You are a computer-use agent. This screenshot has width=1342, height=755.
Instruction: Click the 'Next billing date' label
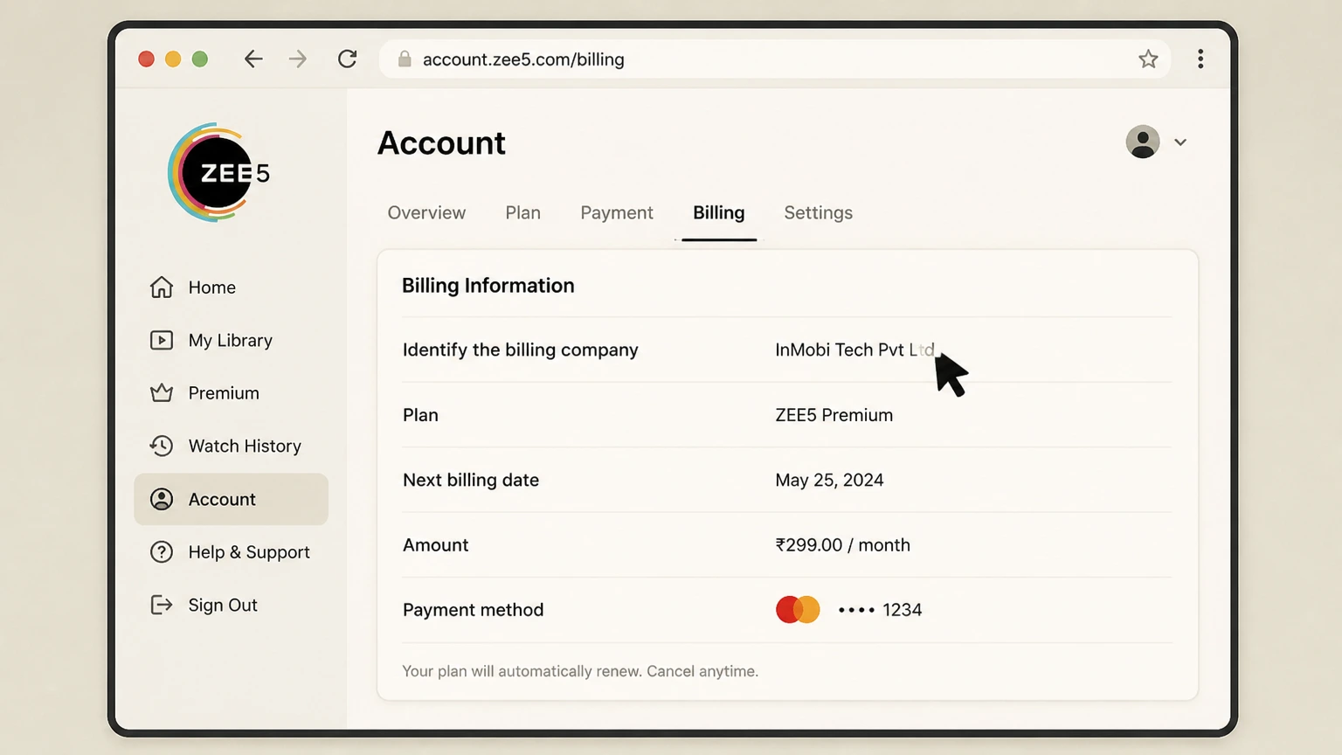(x=471, y=480)
